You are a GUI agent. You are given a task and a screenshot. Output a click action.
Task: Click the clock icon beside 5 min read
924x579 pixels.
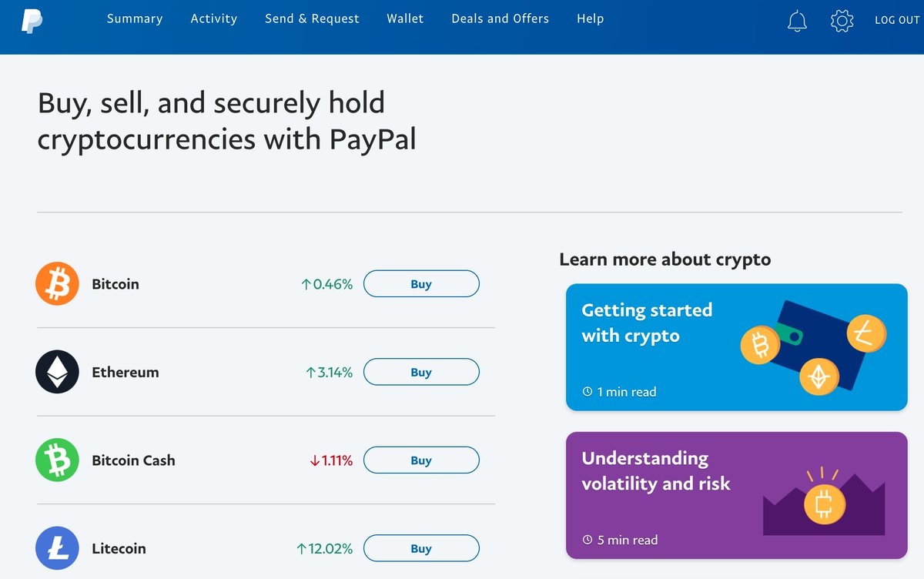pyautogui.click(x=588, y=541)
